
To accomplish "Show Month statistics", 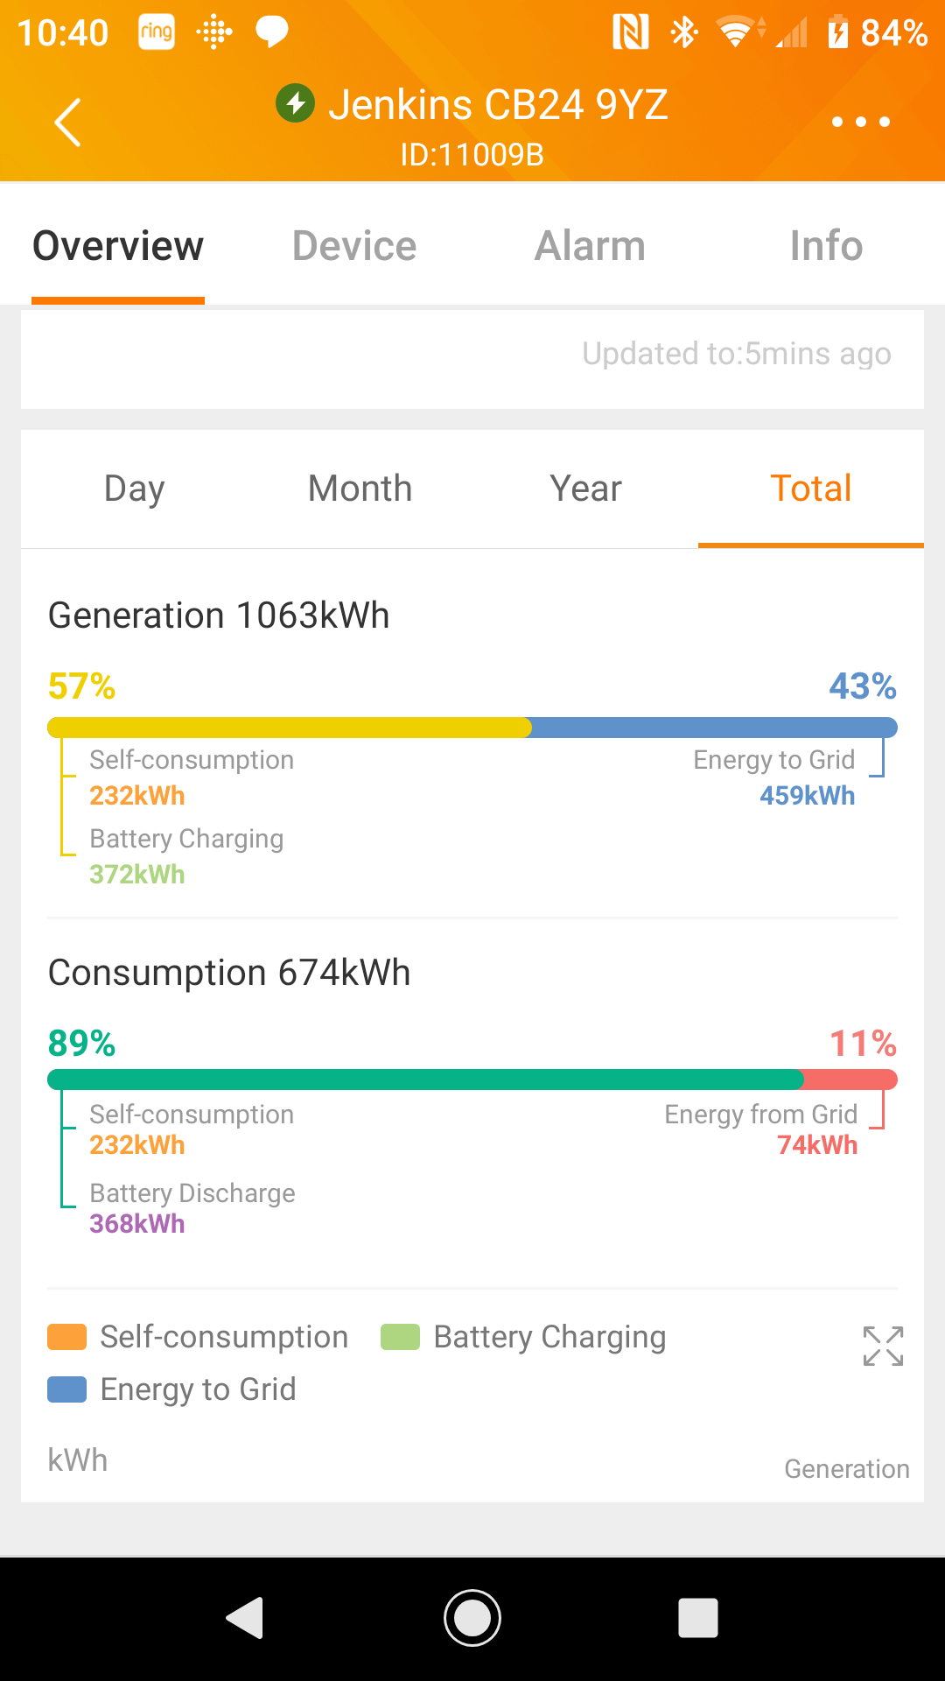I will pos(360,489).
